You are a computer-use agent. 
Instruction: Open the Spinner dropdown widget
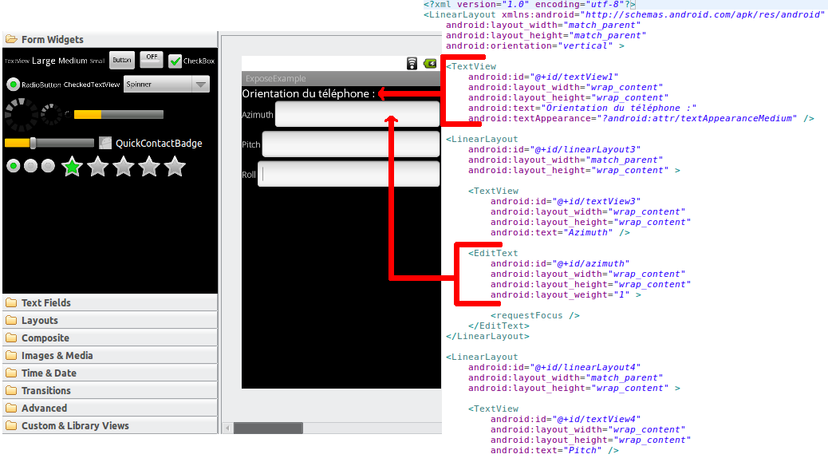tap(166, 85)
